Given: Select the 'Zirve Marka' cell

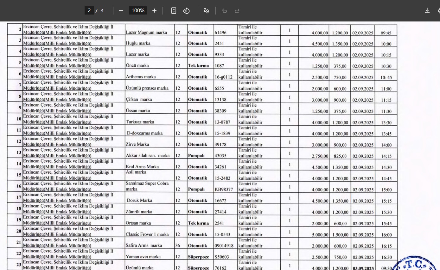Looking at the screenshot, I should [137, 144].
